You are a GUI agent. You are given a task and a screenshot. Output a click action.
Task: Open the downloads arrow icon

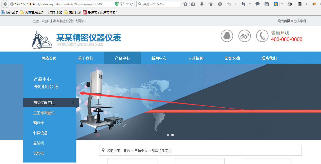coord(202,4)
